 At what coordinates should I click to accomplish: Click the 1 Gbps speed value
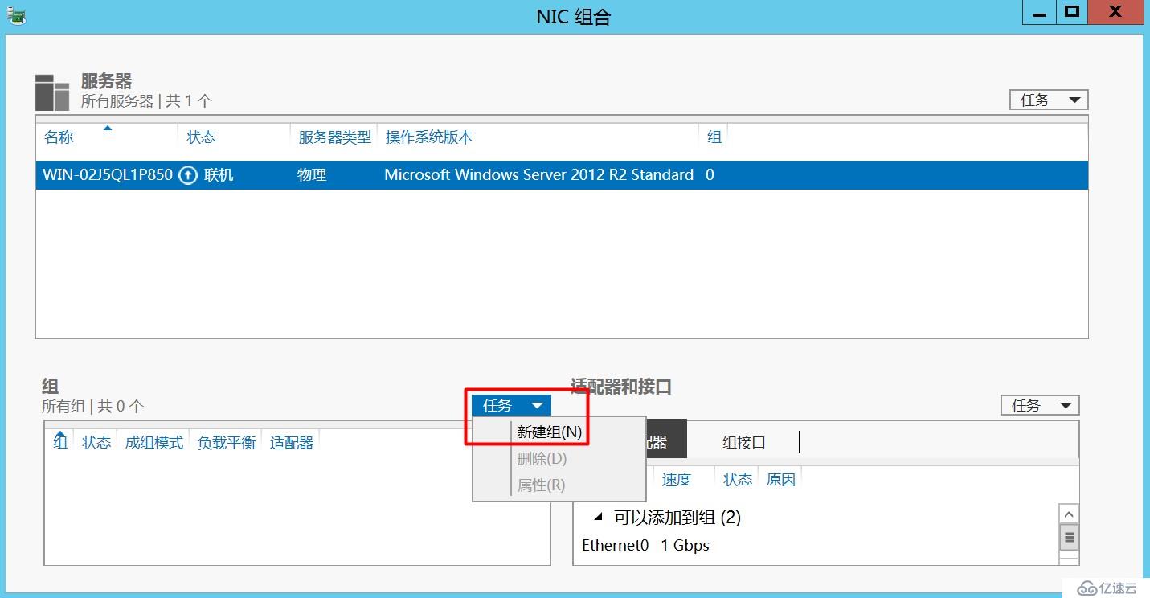[685, 545]
